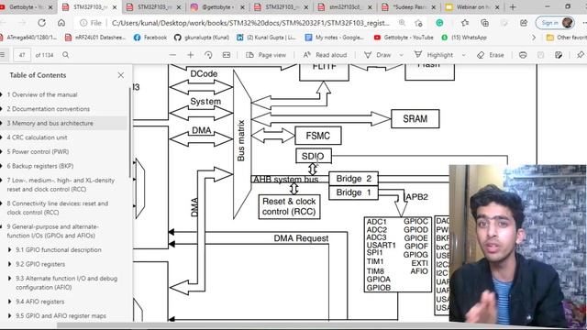The height and width of the screenshot is (330, 587).
Task: Print the PDF document
Action: (x=523, y=55)
